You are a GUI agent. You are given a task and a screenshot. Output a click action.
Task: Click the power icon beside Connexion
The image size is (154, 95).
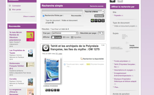[10, 6]
